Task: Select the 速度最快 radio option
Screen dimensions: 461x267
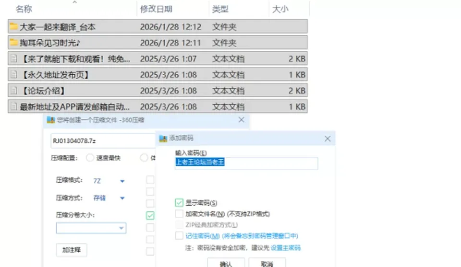Action: pyautogui.click(x=90, y=158)
